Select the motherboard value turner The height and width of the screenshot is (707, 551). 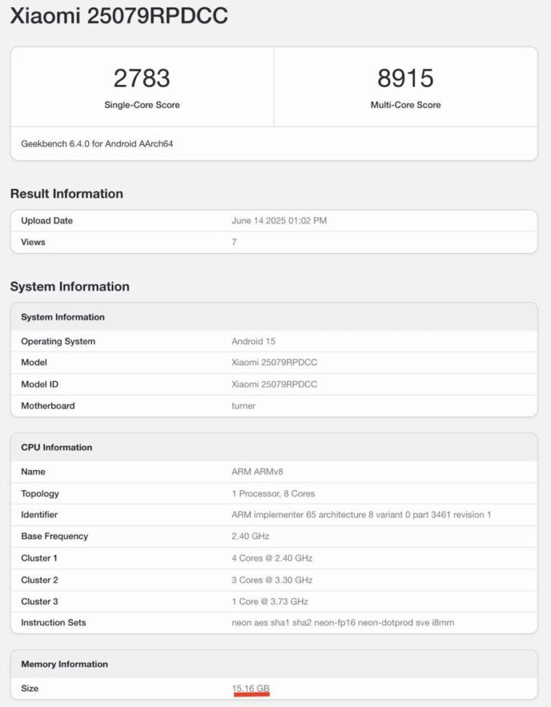243,406
